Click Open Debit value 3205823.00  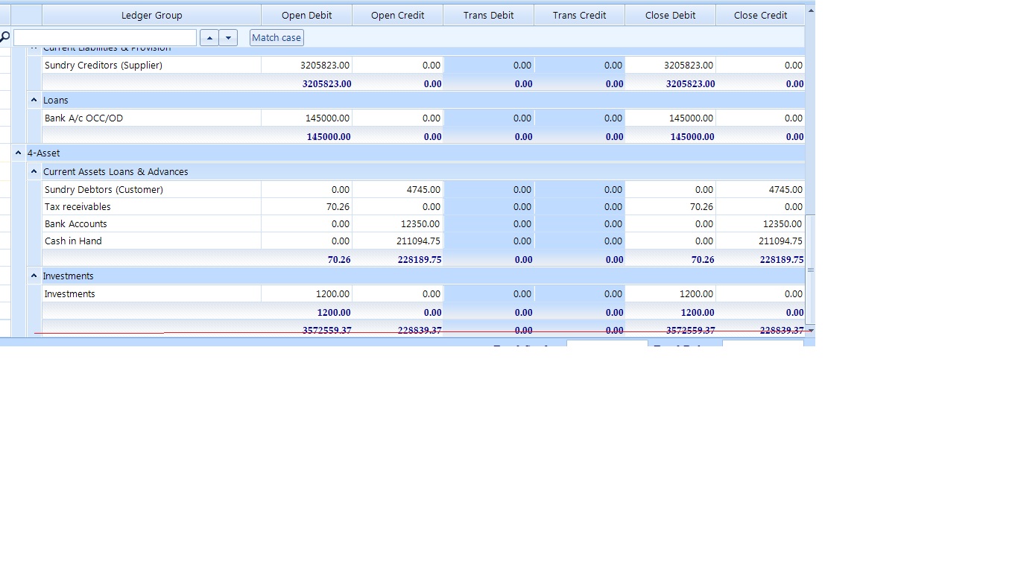pos(325,65)
